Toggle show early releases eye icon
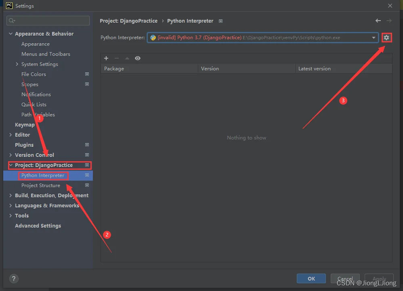The width and height of the screenshot is (403, 291). tap(138, 58)
